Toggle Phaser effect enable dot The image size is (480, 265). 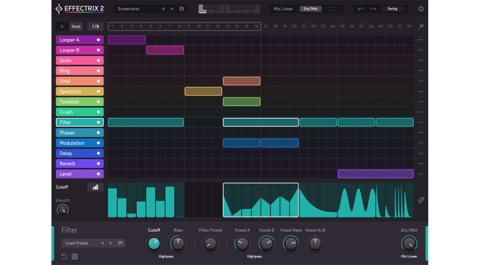coord(98,133)
